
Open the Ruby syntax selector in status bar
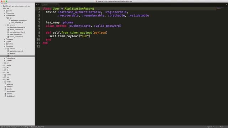click(222, 127)
